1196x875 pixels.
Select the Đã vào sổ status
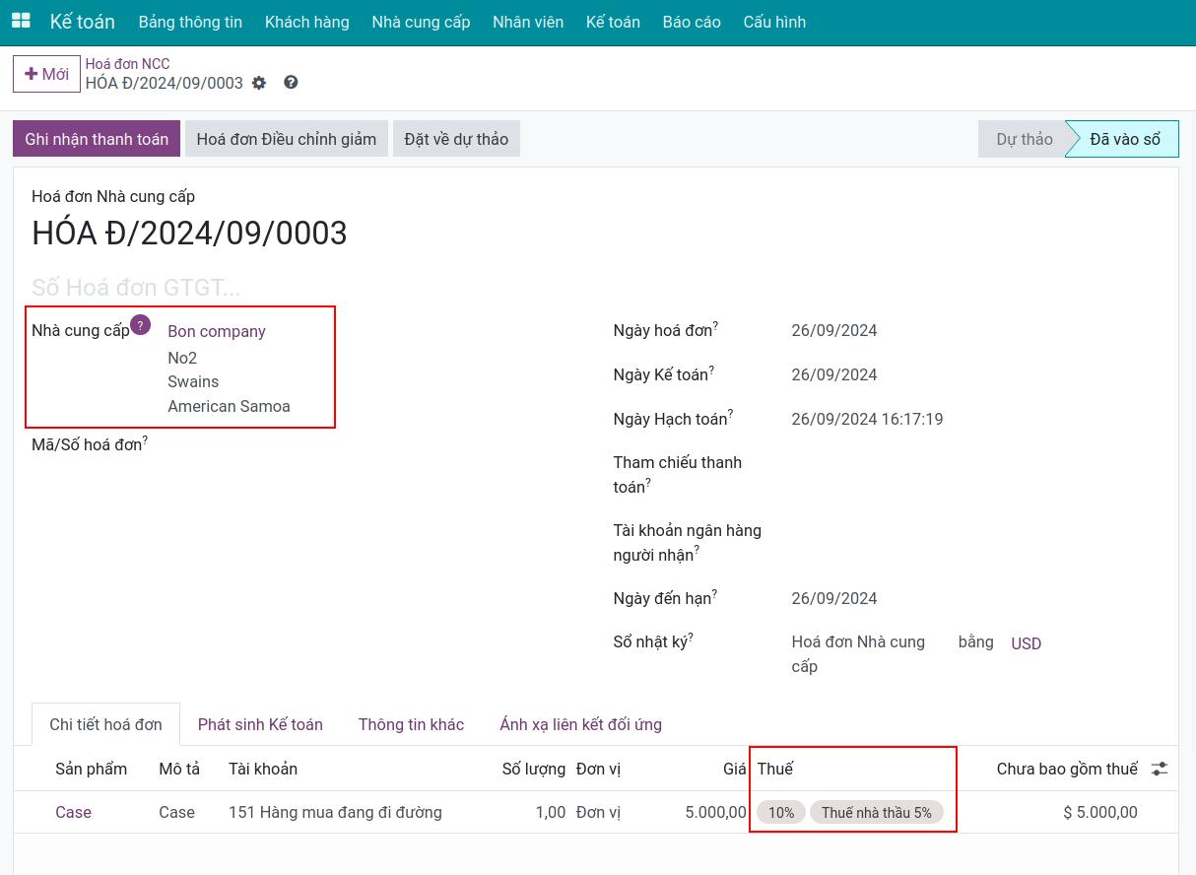click(x=1124, y=139)
